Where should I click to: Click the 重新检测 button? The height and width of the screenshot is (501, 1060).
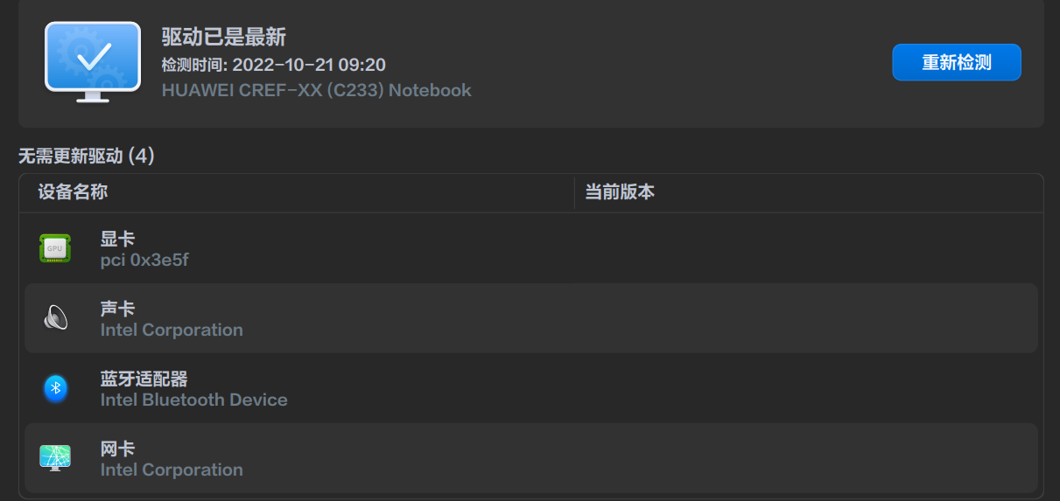click(x=956, y=62)
